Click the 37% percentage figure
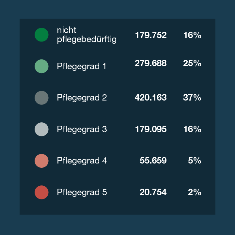Screen dimensions: 235x235 [192, 97]
